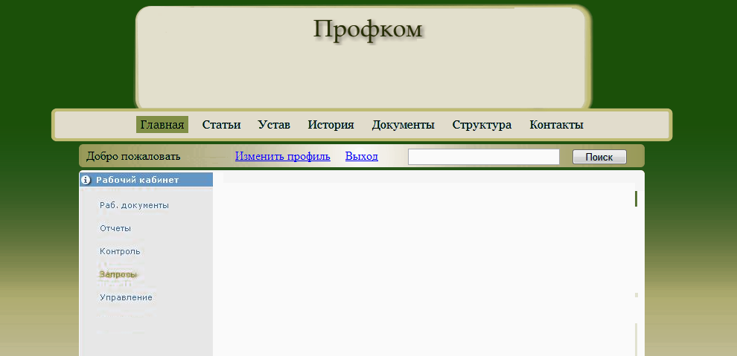
Task: Select the Рабочий кабинет panel header
Action: click(x=146, y=180)
